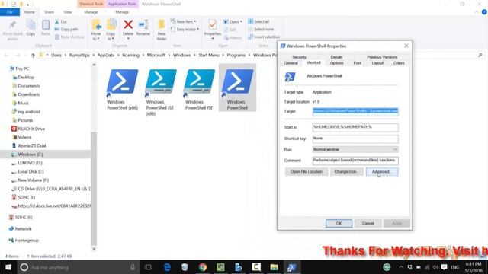This screenshot has width=488, height=274.
Task: Click the Properties ribbon icon
Action: [213, 30]
